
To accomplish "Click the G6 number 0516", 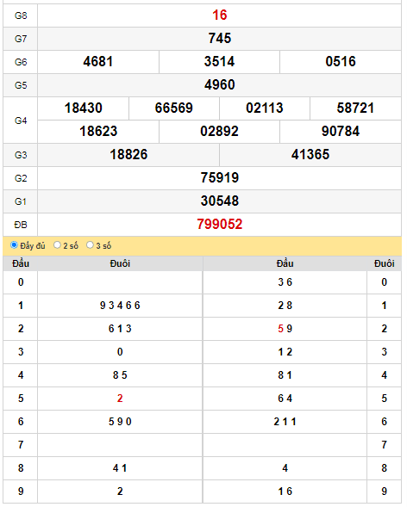I will point(341,62).
